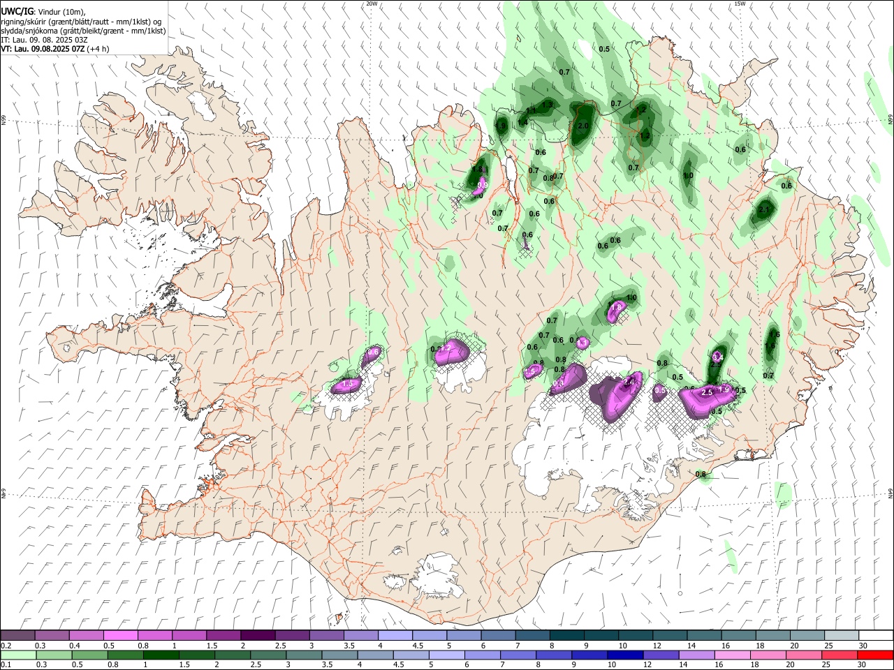894x670 pixels.
Task: Click the "1.4" rainfall value in the north
Action: [x=522, y=122]
